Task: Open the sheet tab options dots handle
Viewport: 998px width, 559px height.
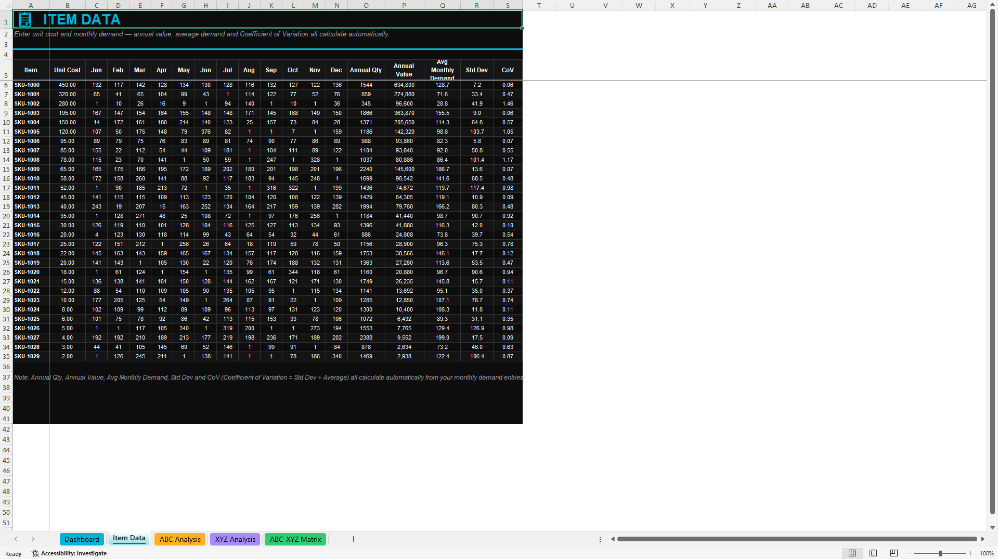Action: point(600,539)
